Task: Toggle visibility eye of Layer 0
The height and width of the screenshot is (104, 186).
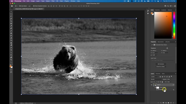Action: [151, 85]
